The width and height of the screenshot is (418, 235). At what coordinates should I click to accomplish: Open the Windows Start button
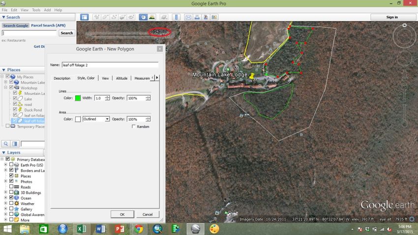pyautogui.click(x=7, y=229)
